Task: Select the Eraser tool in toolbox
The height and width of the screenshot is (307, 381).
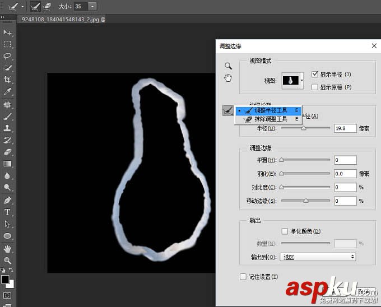Action: [x=7, y=152]
